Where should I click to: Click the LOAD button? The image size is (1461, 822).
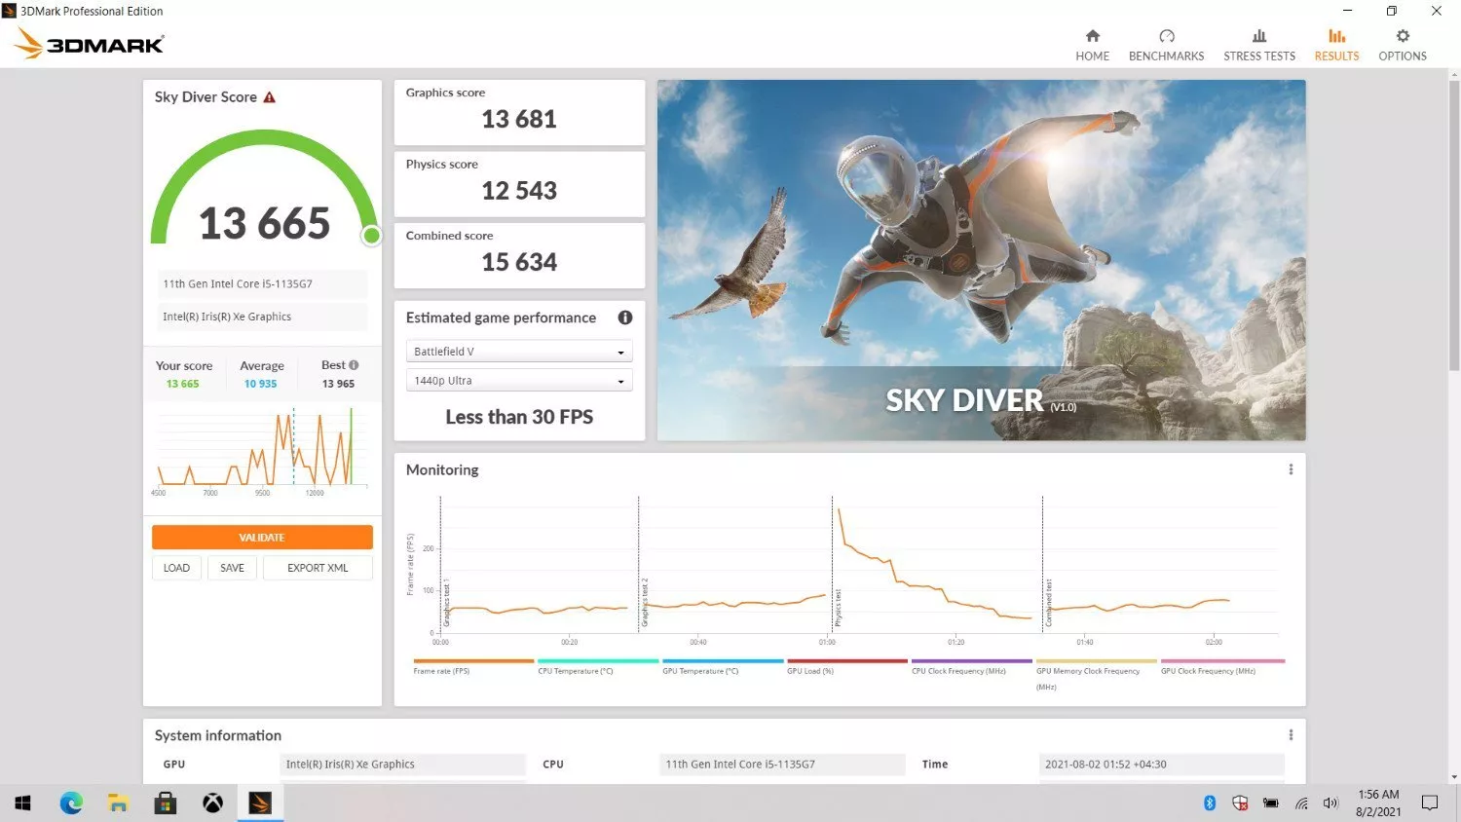pos(176,568)
